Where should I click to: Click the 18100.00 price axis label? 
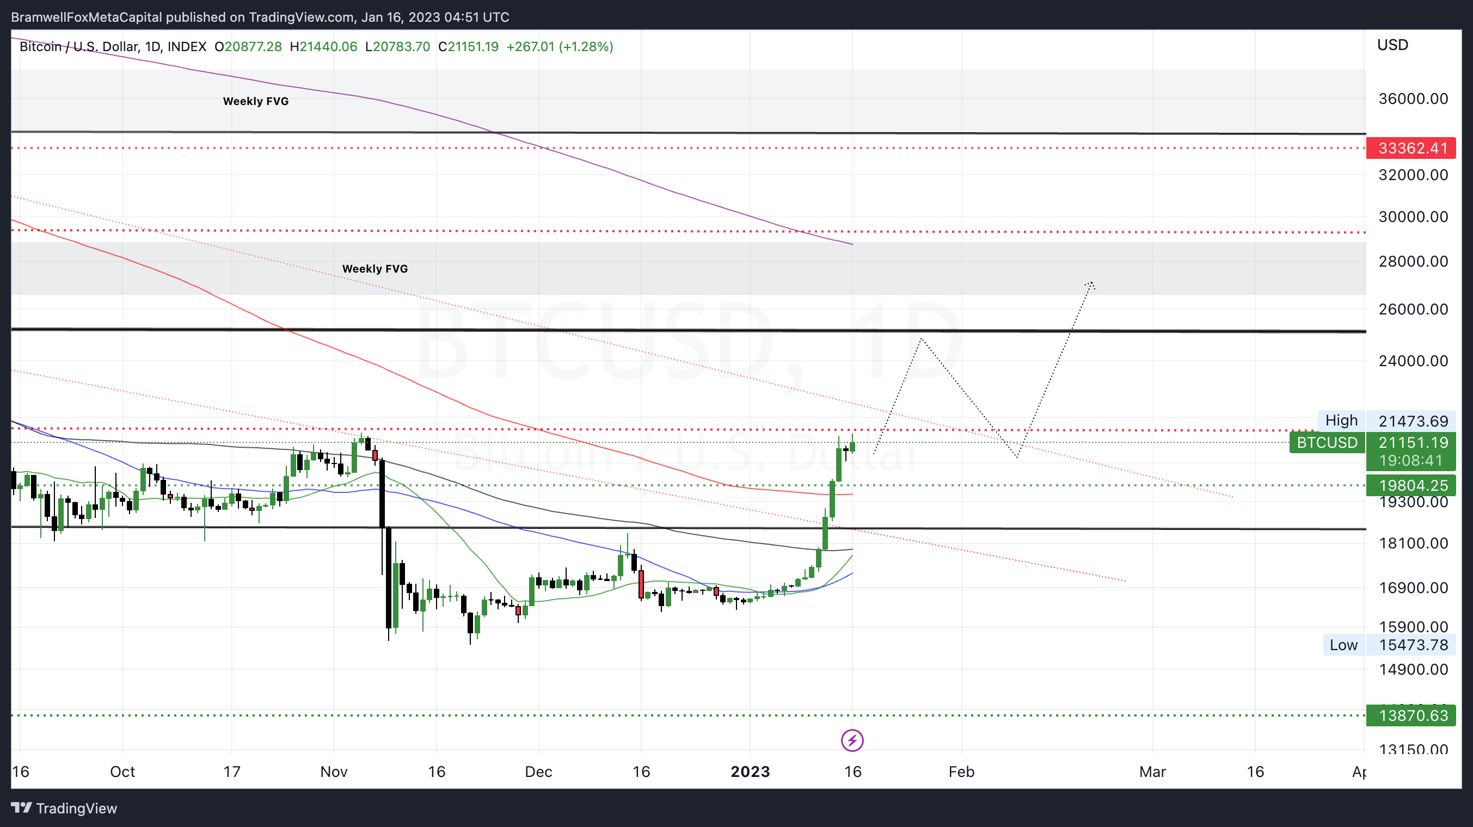1413,543
